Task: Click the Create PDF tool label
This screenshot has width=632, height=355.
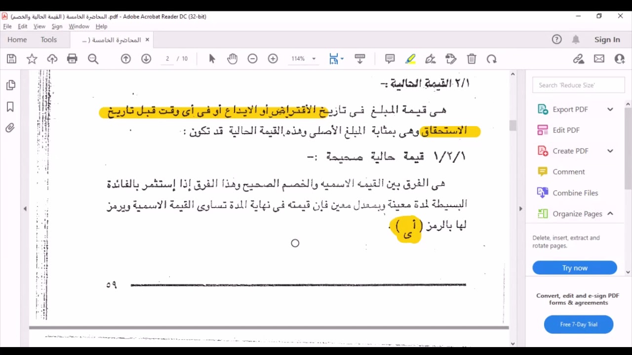Action: click(x=570, y=151)
